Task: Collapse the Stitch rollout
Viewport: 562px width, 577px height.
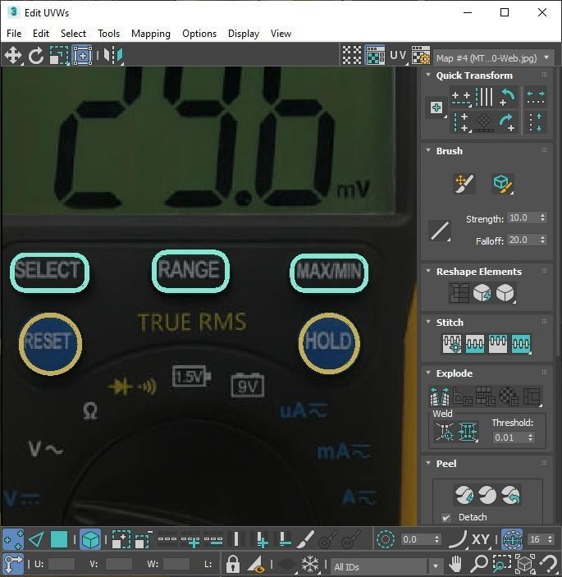Action: coord(428,322)
